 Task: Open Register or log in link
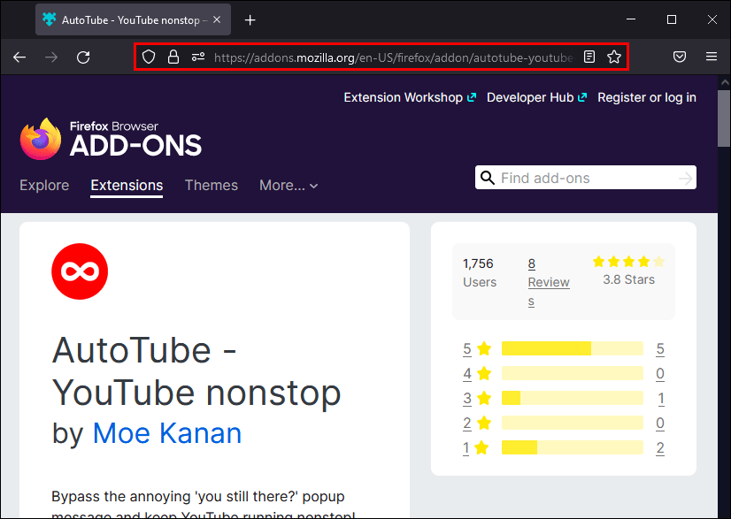(646, 97)
